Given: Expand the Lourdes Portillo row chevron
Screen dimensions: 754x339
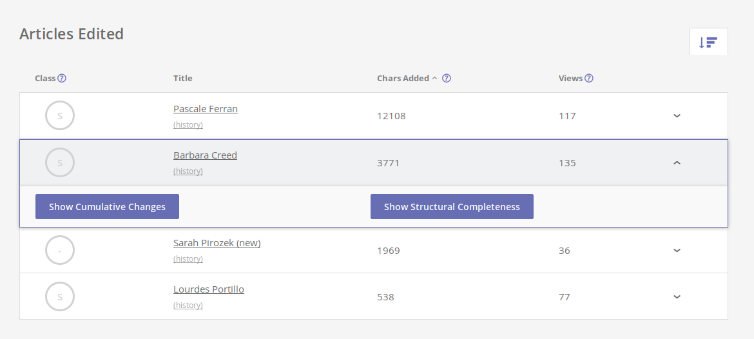Looking at the screenshot, I should [x=677, y=297].
